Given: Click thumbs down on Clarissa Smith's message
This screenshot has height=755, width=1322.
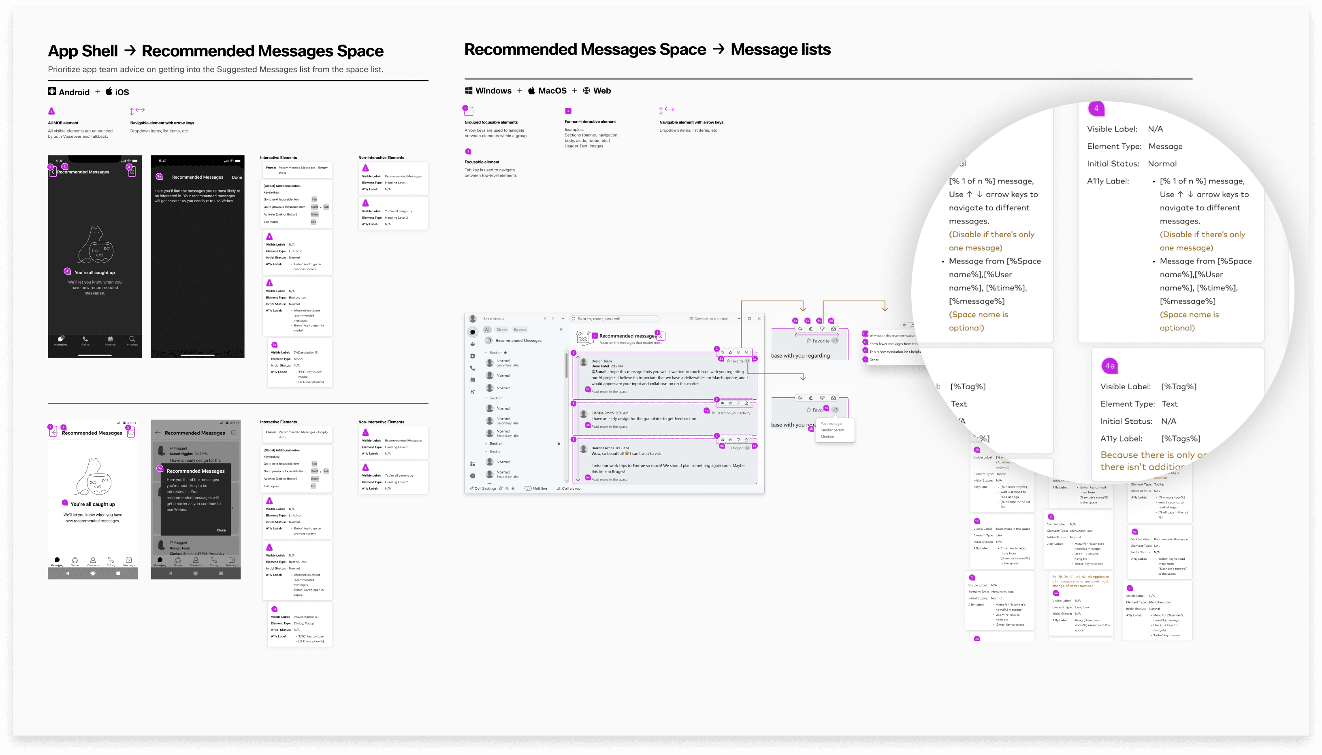Looking at the screenshot, I should (x=738, y=403).
